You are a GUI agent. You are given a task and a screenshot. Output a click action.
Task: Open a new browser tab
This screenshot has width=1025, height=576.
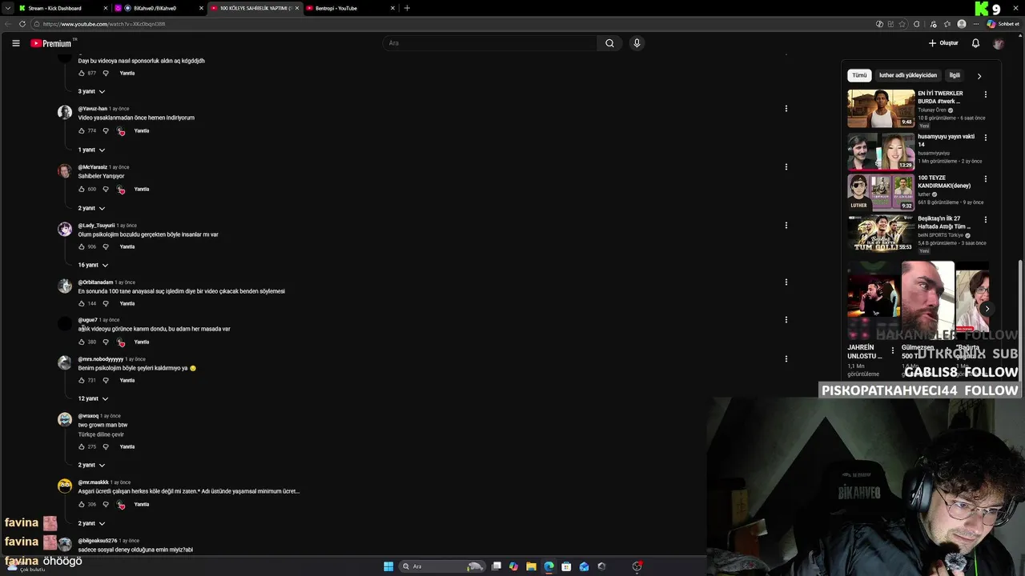(407, 8)
